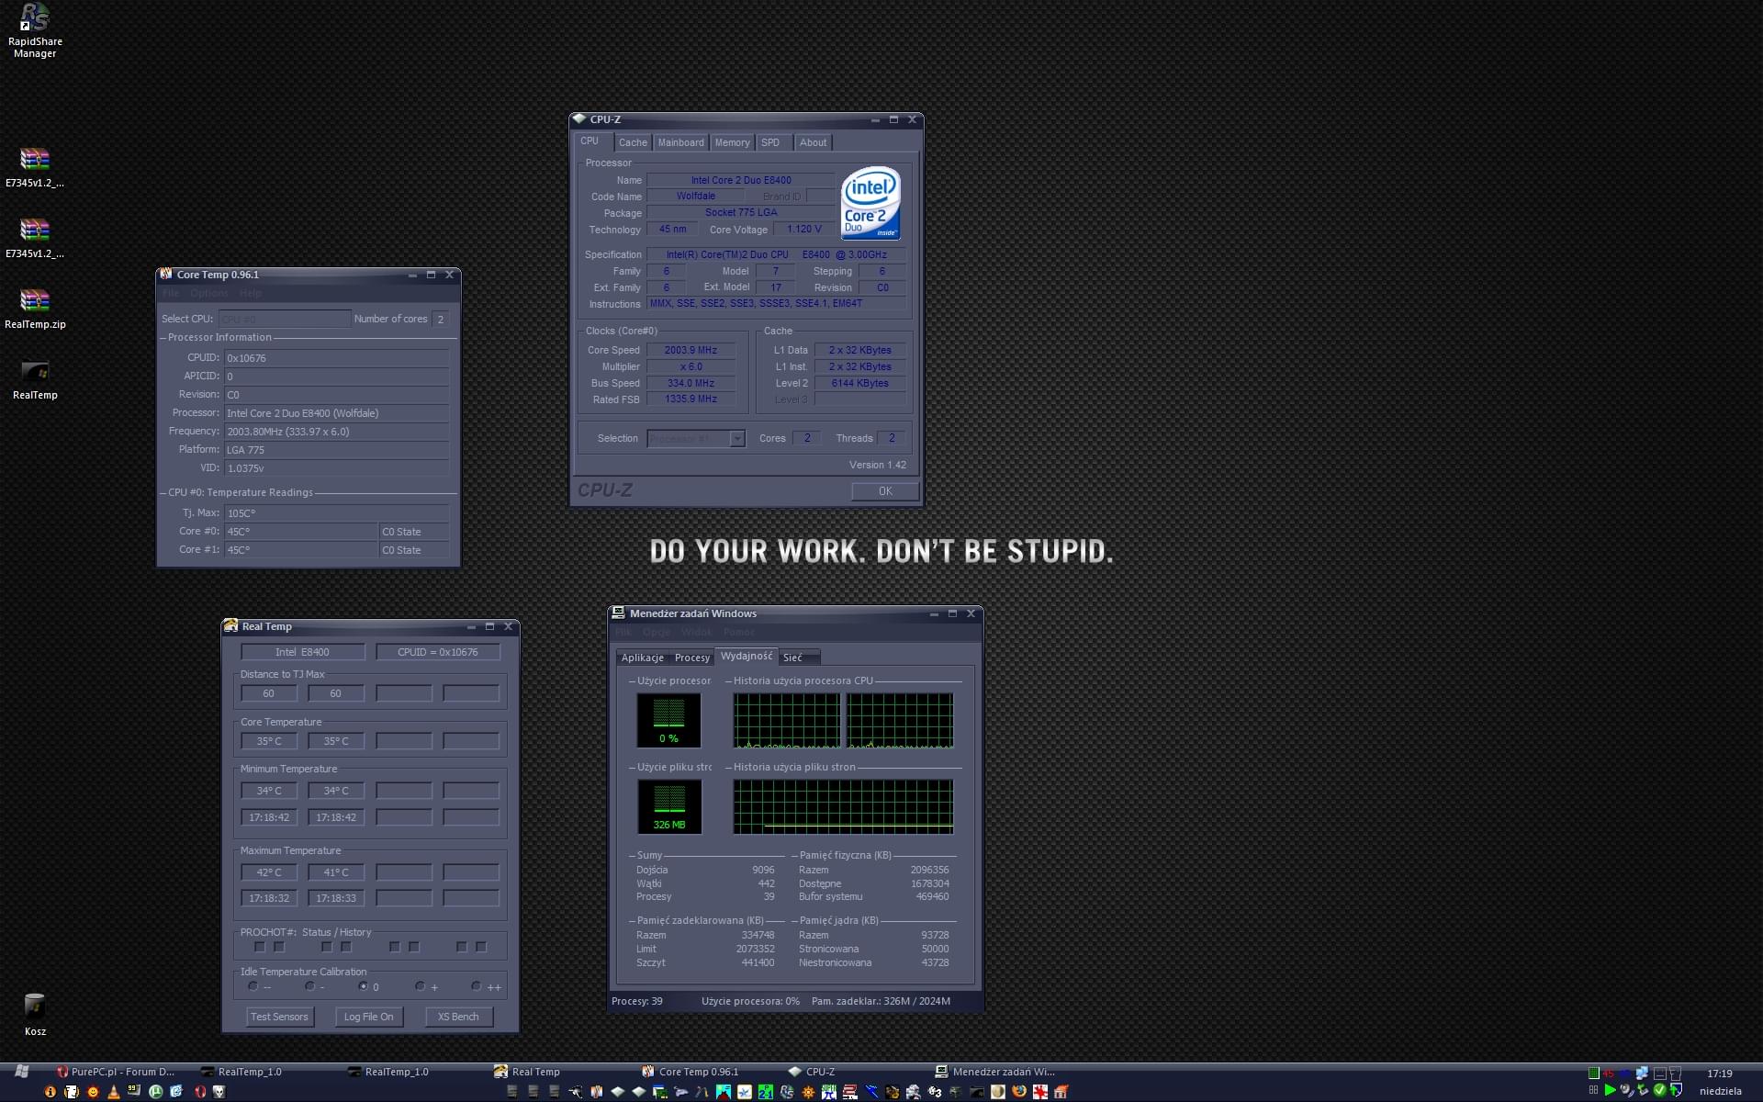Click the Windows start button in taskbar
Screen dimensions: 1763x1102
coord(22,1072)
